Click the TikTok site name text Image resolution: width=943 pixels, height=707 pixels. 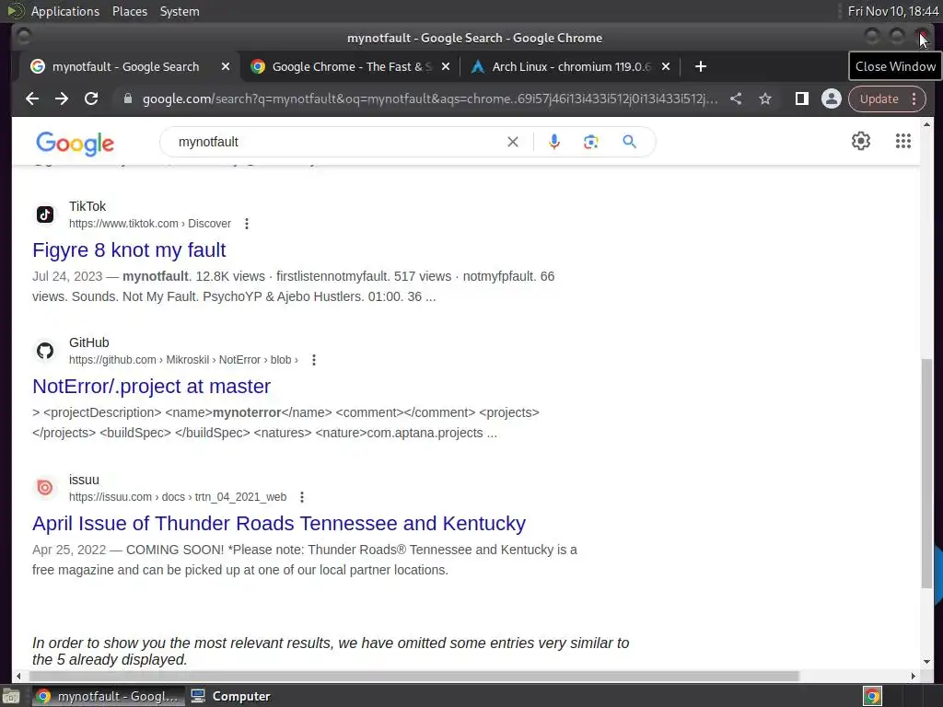point(87,206)
